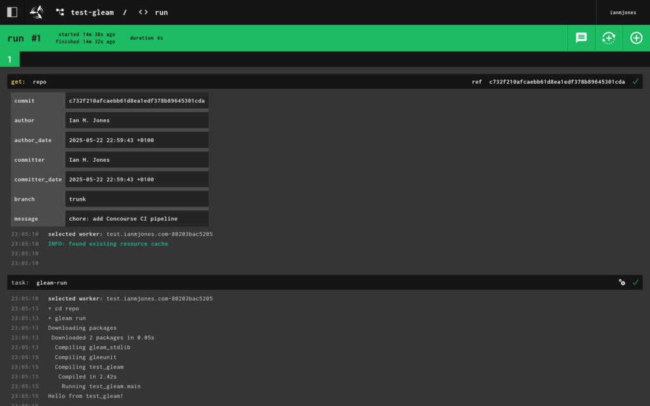Select the commit message value cell
The width and height of the screenshot is (650, 406).
(137, 219)
